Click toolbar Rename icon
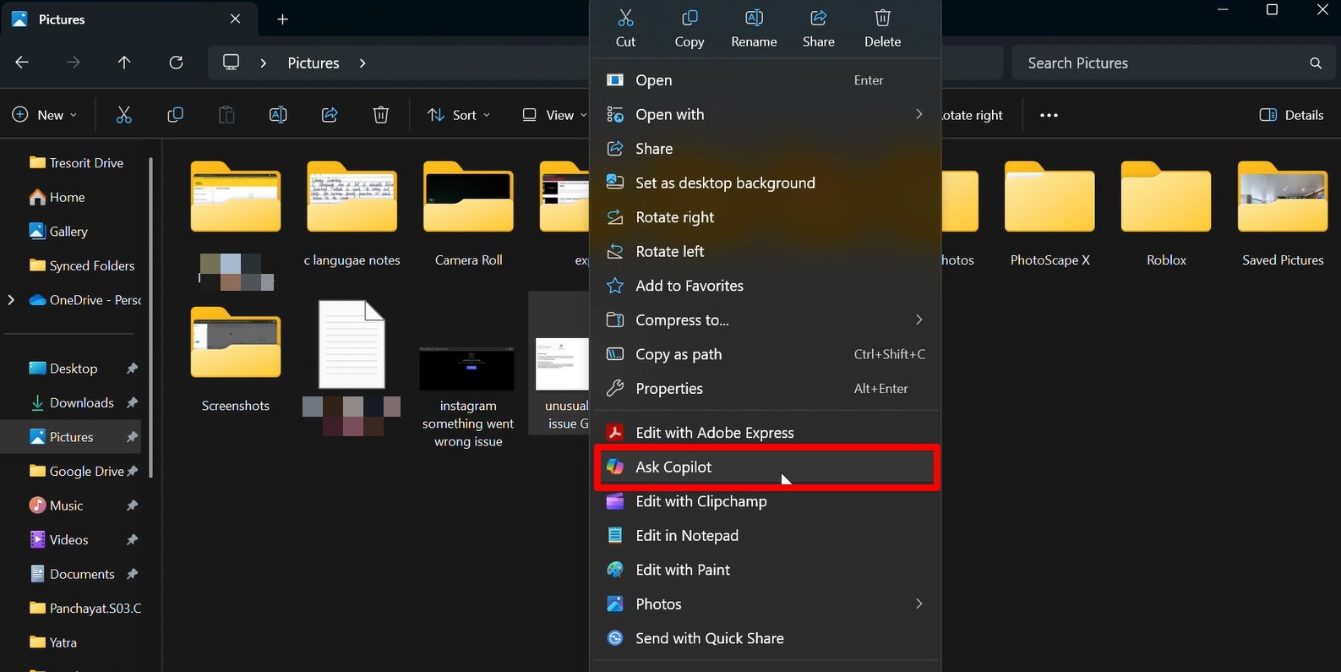 (278, 115)
